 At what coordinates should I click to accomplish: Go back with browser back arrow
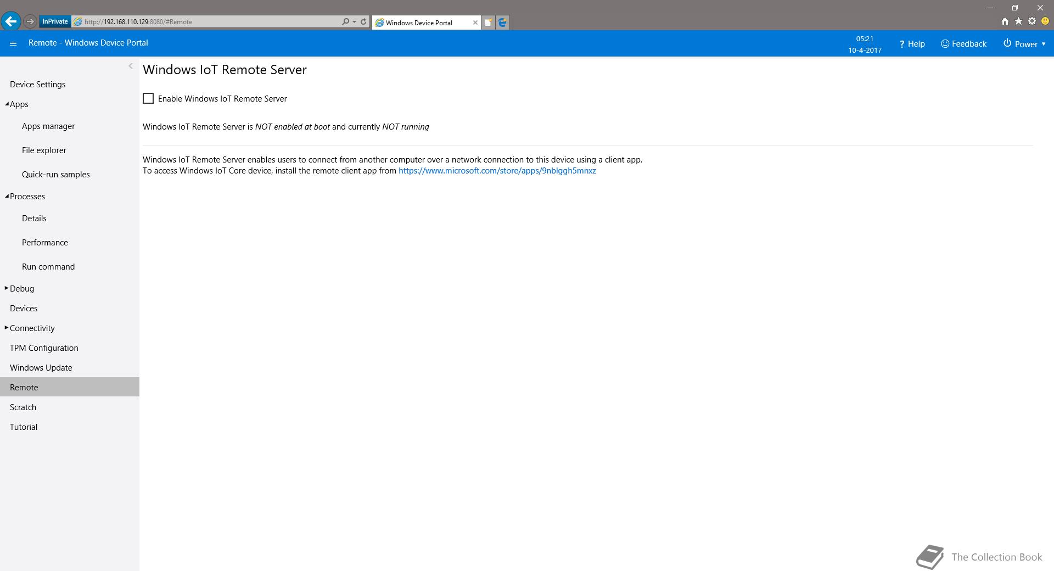click(x=11, y=21)
